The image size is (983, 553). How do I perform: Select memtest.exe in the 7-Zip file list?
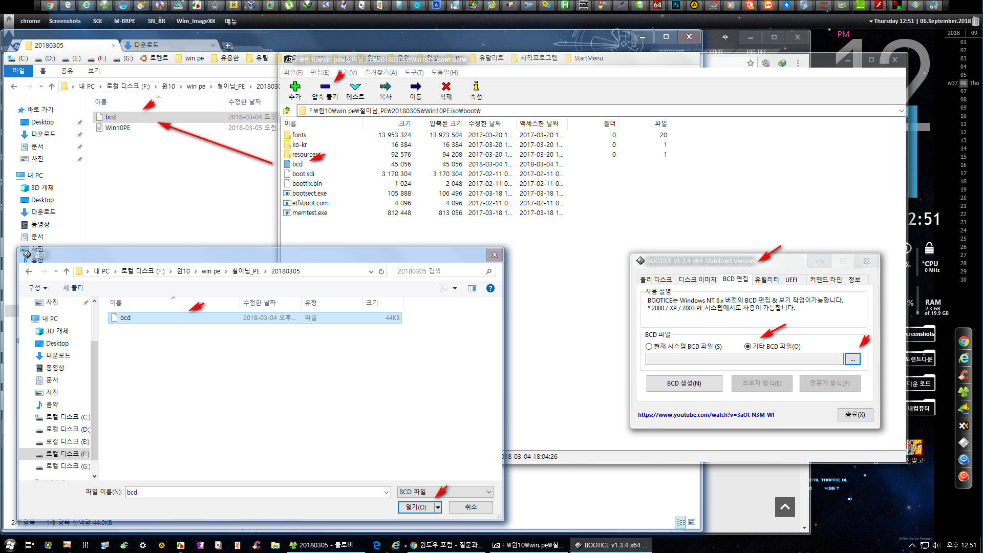tap(309, 213)
